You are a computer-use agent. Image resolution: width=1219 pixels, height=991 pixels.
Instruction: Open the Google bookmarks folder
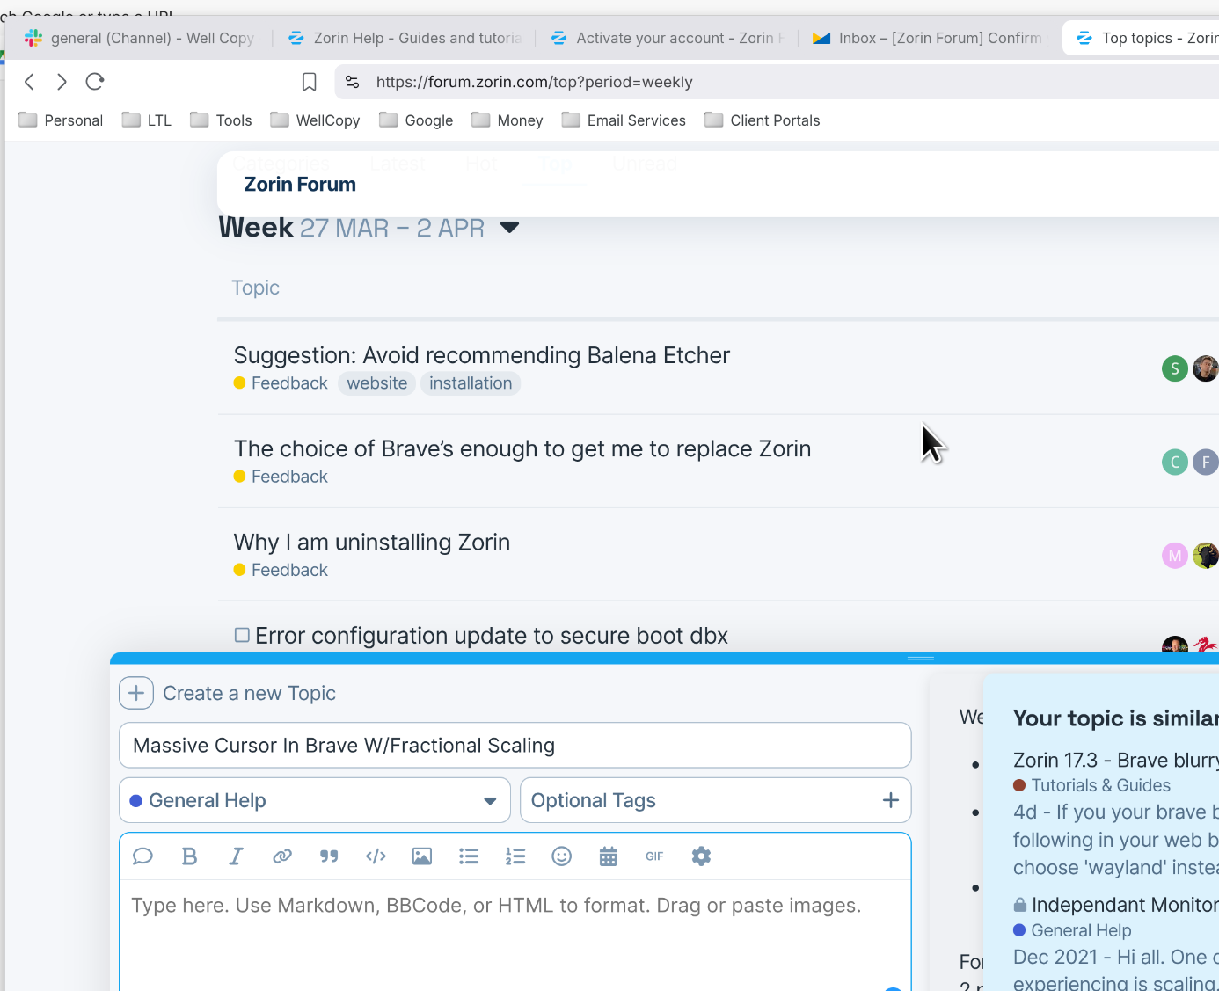pos(416,120)
